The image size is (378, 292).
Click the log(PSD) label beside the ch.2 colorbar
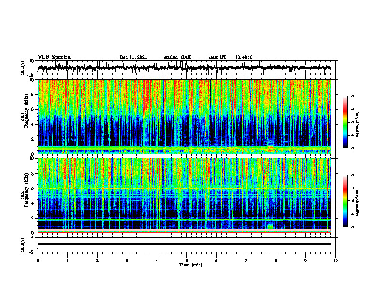click(x=357, y=203)
